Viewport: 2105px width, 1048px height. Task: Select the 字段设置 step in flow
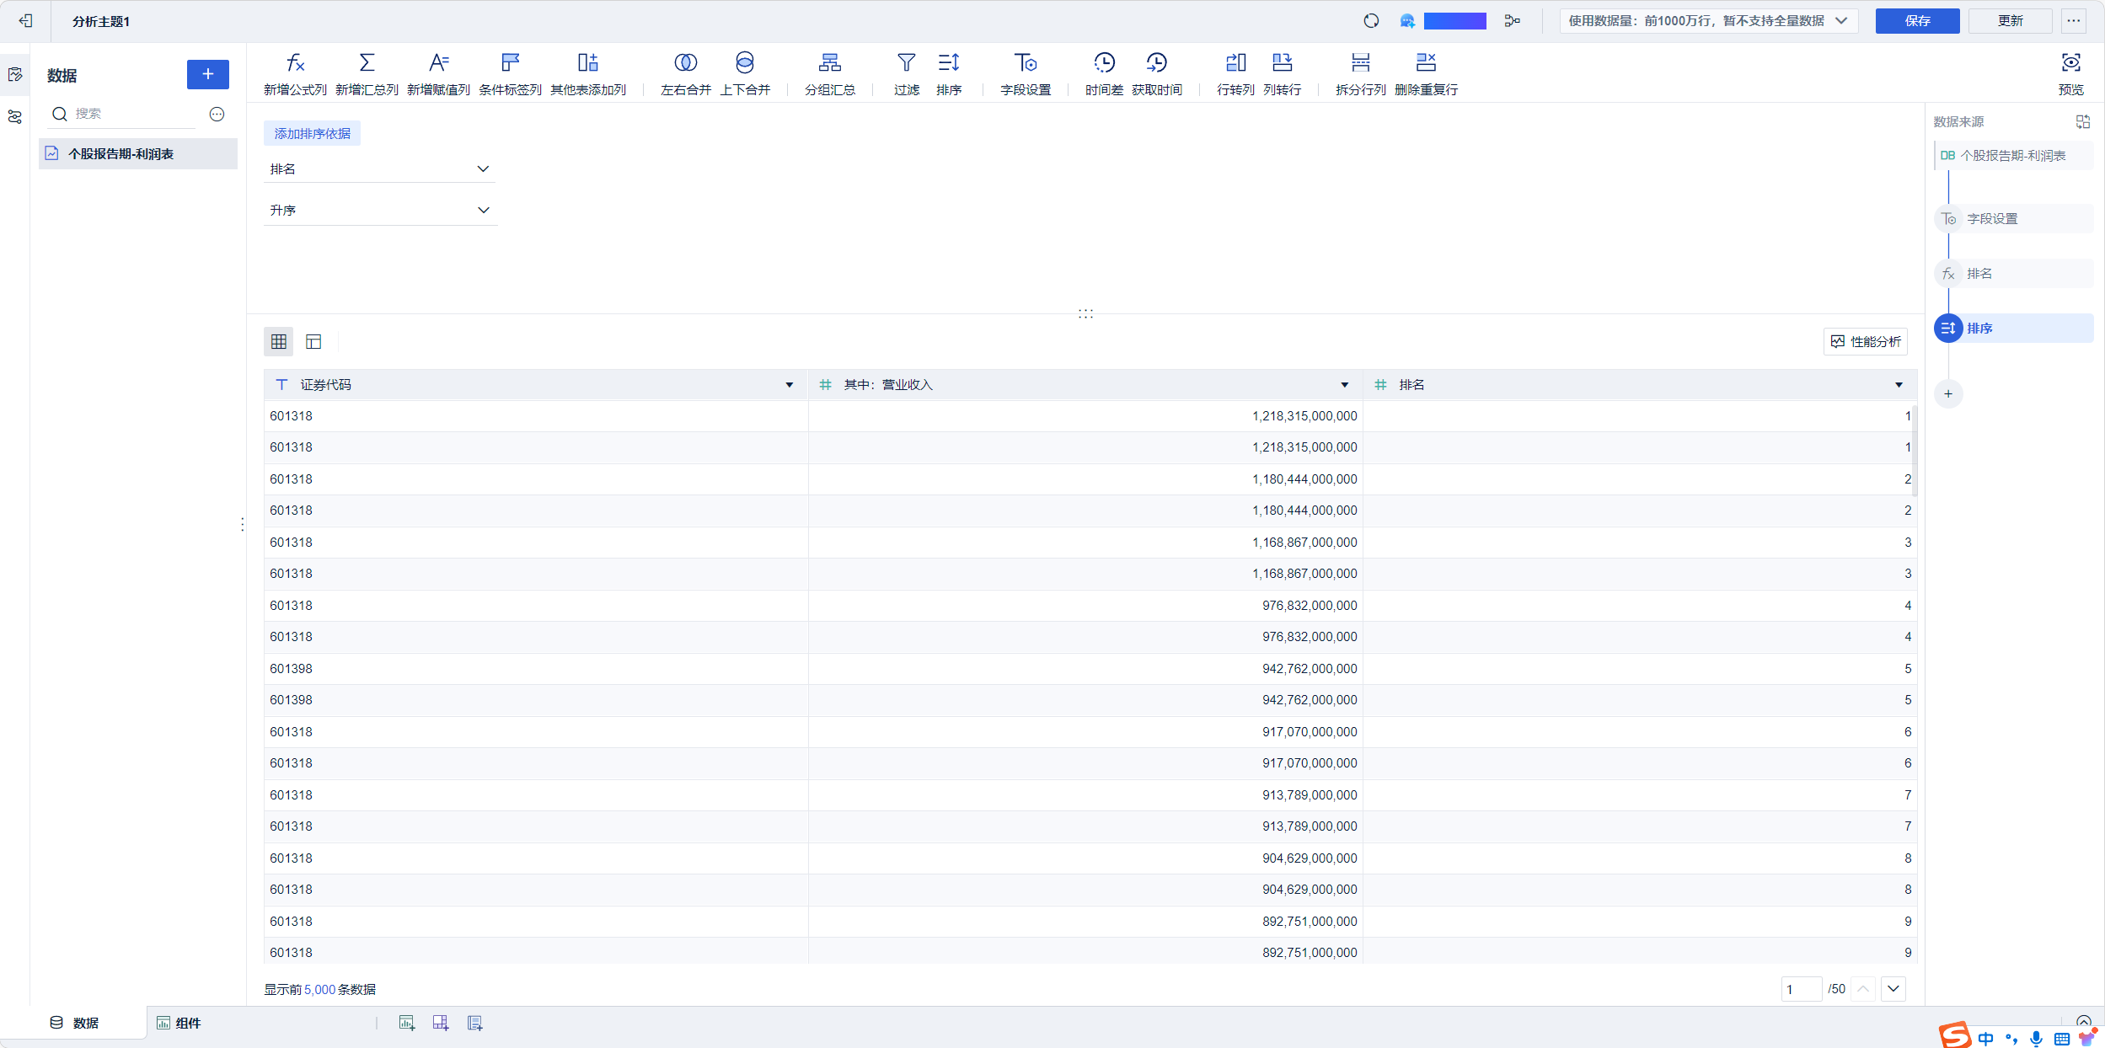[x=1991, y=219]
